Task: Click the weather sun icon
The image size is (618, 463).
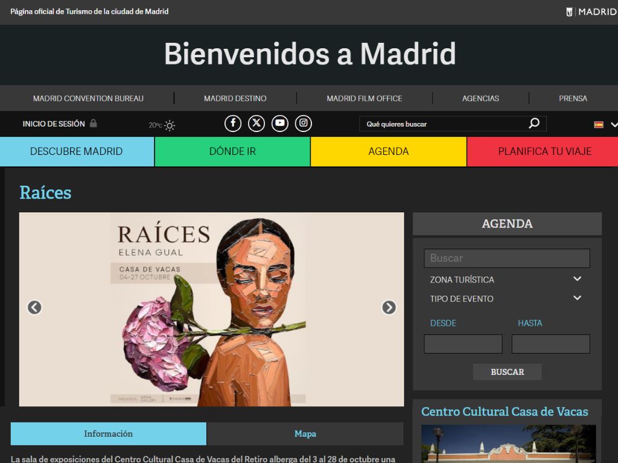Action: (x=169, y=124)
